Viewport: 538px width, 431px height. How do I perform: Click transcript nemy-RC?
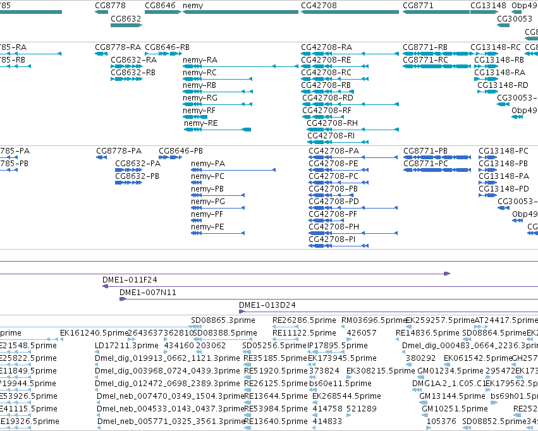click(200, 72)
